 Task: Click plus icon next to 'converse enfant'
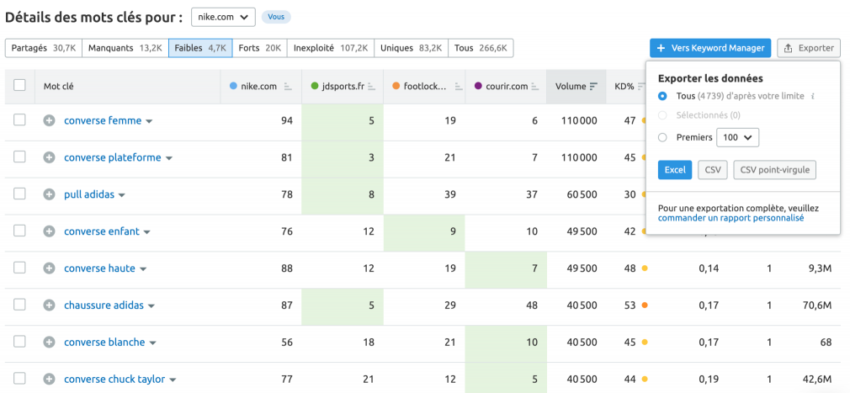(x=50, y=231)
